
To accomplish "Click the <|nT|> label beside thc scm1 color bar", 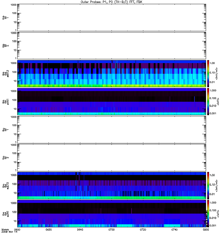I will (218, 214).
